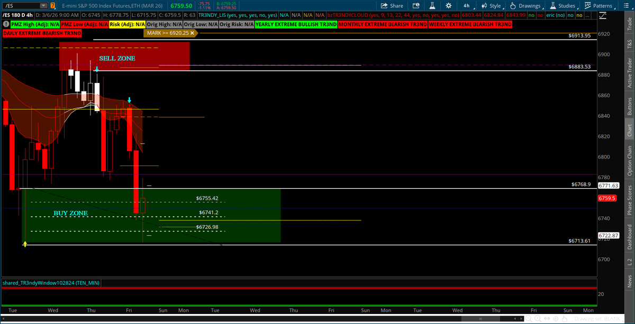Screen dimensions: 635x324
Task: Open the Drawings dropdown menu
Action: (525, 6)
